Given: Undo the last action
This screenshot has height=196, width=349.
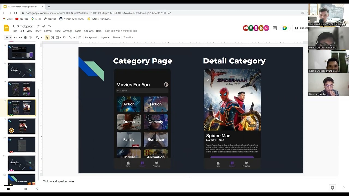Looking at the screenshot, I should click(x=15, y=38).
